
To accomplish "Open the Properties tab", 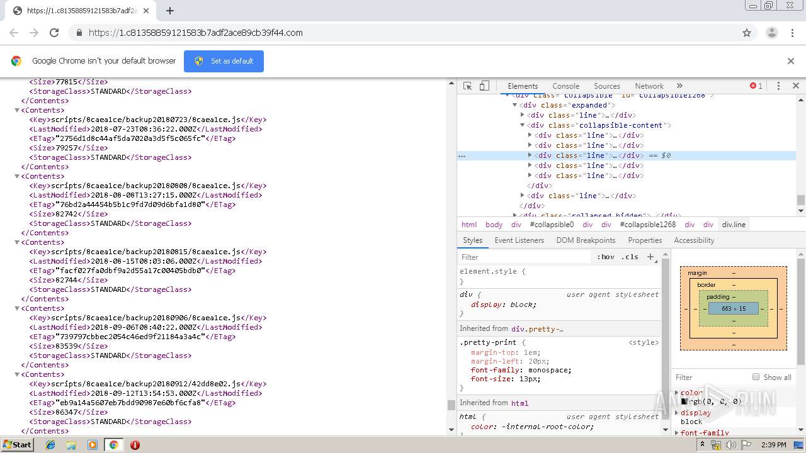I will 645,240.
